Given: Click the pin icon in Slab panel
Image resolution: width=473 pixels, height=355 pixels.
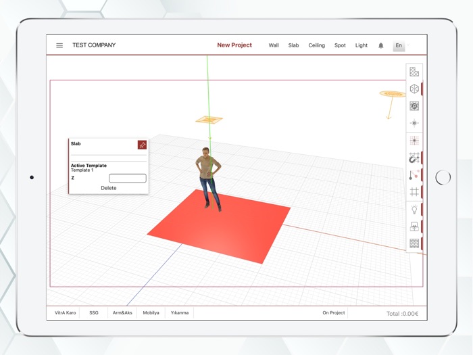Looking at the screenshot, I should [142, 145].
